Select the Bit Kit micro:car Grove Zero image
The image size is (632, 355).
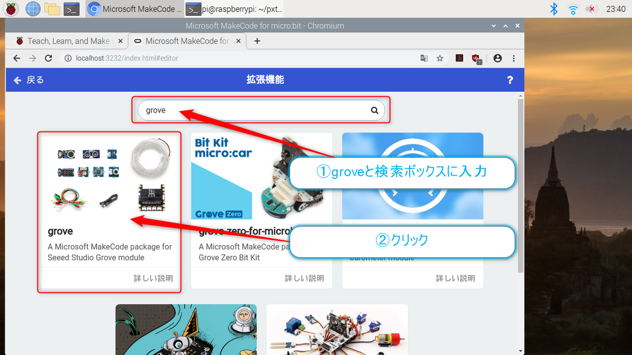pos(262,176)
